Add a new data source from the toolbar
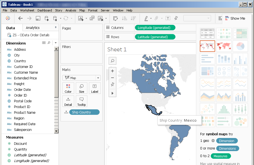Image resolution: width=254 pixels, height=165 pixels. (47, 18)
